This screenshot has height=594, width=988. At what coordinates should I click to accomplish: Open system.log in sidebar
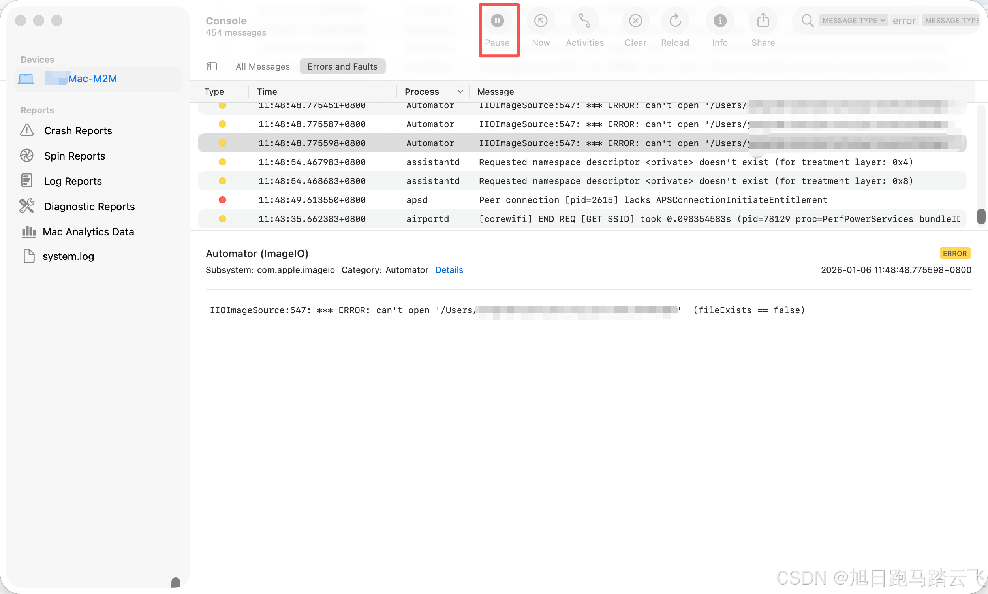[68, 256]
